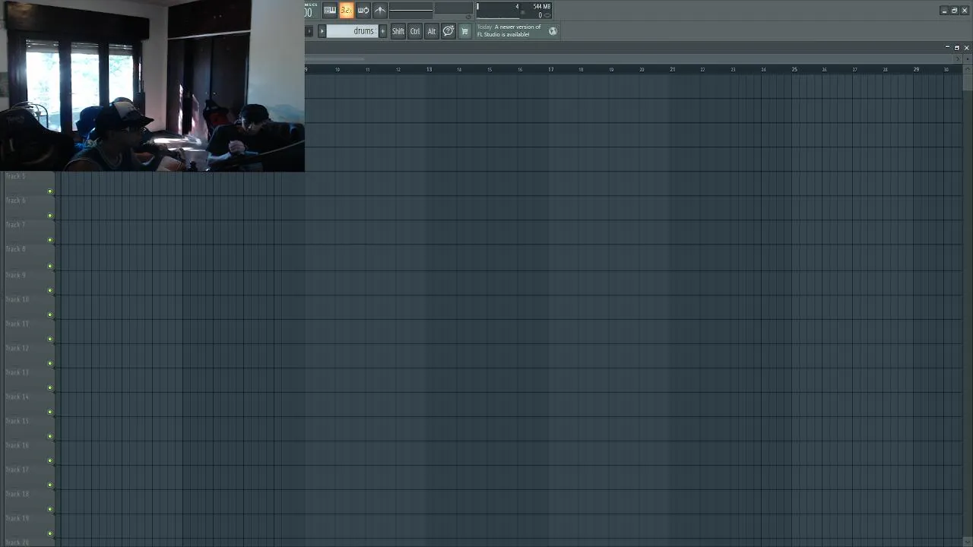This screenshot has width=973, height=547.
Task: Minimize the playlist window
Action: [947, 47]
